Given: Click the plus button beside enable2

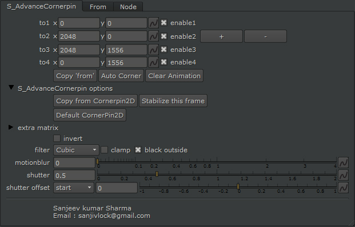Looking at the screenshot, I should pyautogui.click(x=221, y=37).
